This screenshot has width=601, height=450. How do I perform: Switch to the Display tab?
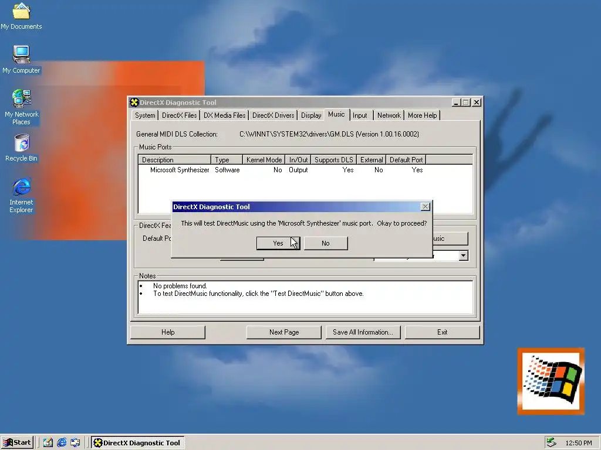311,115
